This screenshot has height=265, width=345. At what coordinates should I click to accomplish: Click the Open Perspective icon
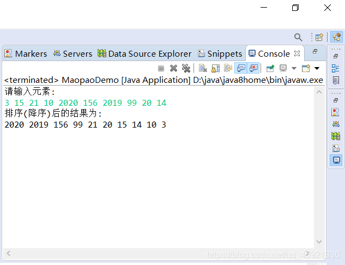[x=319, y=37]
